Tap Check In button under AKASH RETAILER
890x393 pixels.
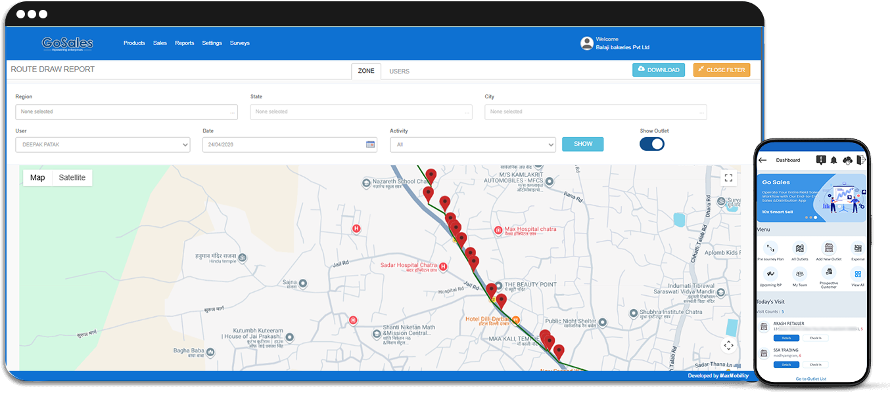click(x=816, y=338)
